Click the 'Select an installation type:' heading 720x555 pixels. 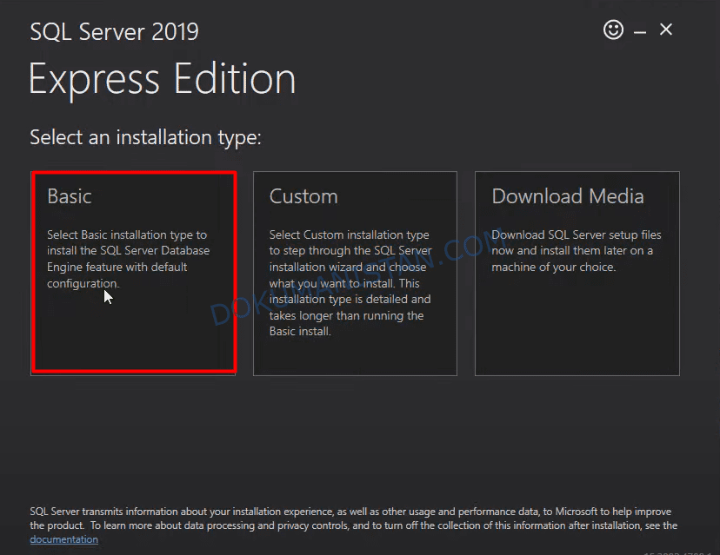(145, 137)
